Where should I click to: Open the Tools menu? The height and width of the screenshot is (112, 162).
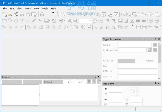[x=45, y=9]
